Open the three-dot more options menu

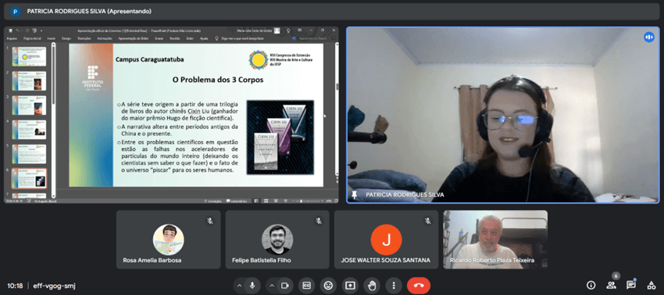[x=394, y=286]
